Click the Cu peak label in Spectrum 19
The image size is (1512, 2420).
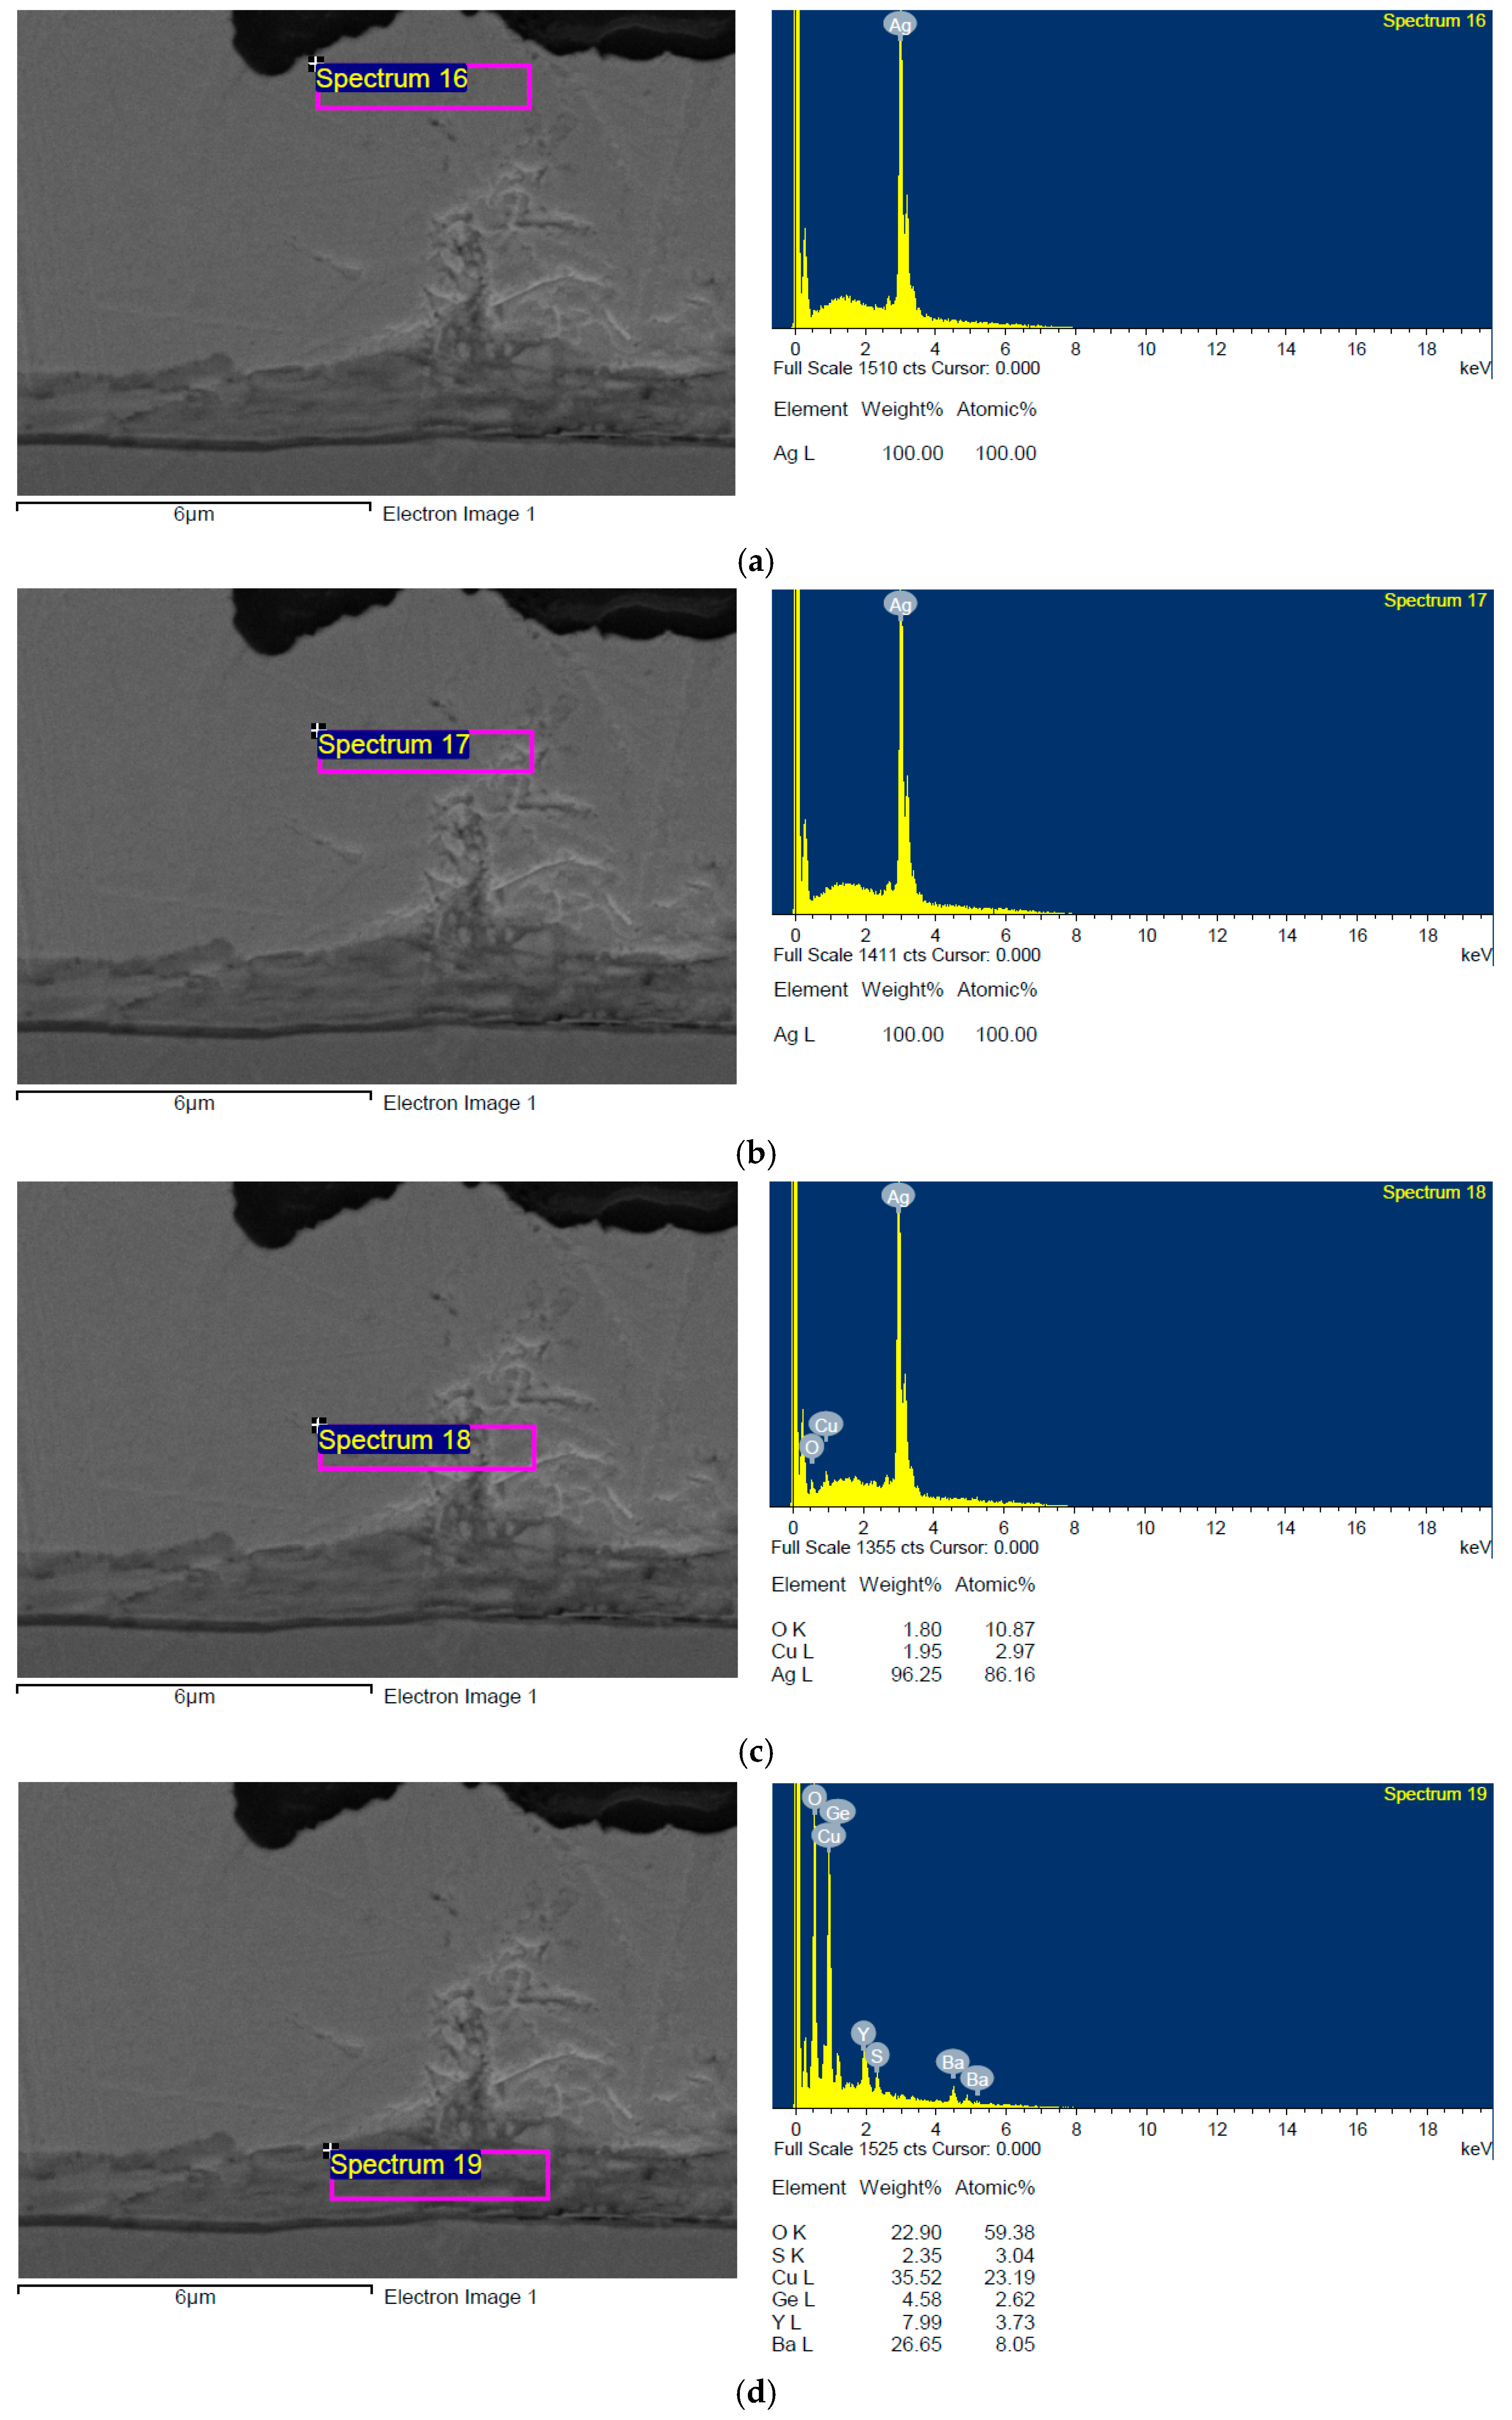click(828, 1835)
